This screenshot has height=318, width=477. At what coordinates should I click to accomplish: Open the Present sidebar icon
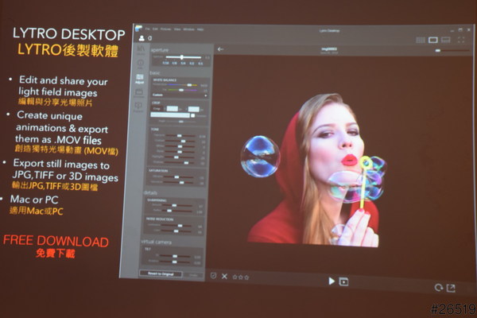(x=138, y=107)
